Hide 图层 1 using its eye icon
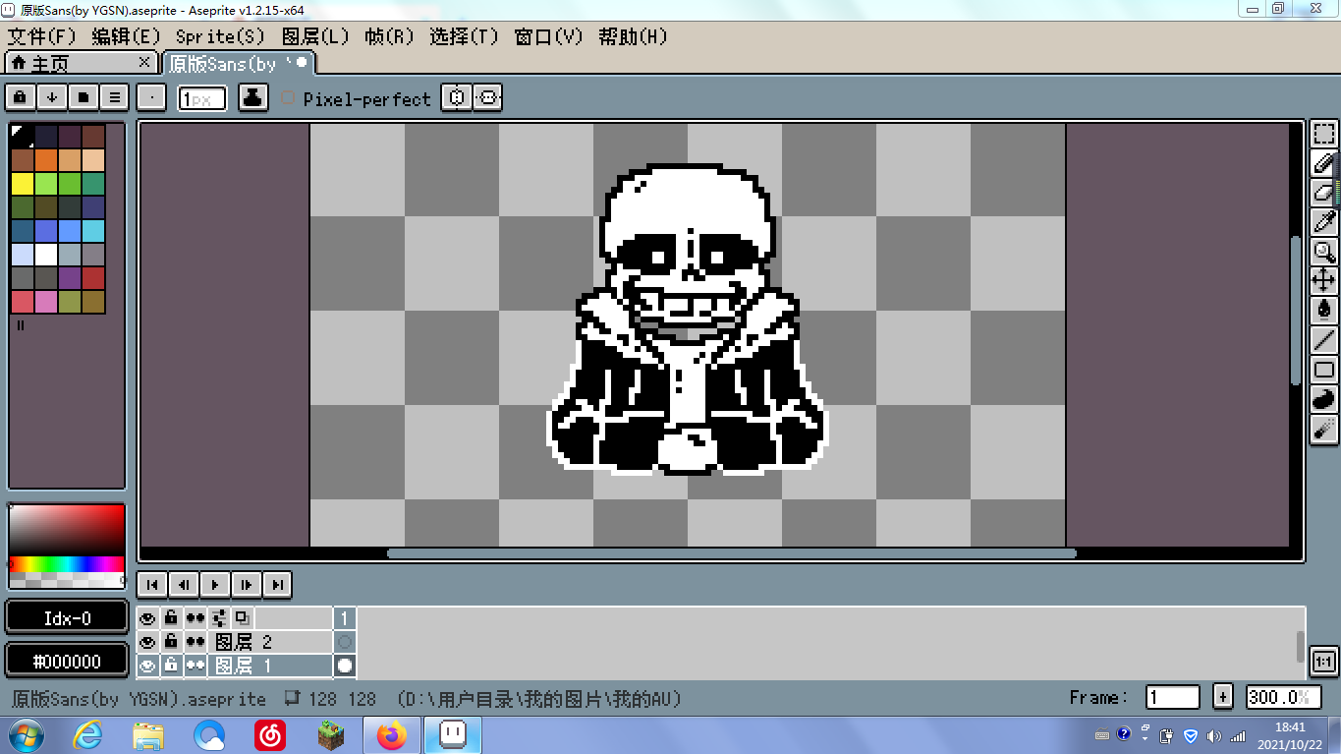The width and height of the screenshot is (1341, 754). tap(147, 666)
